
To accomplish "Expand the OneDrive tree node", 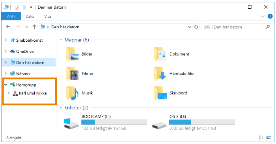I will (6, 51).
